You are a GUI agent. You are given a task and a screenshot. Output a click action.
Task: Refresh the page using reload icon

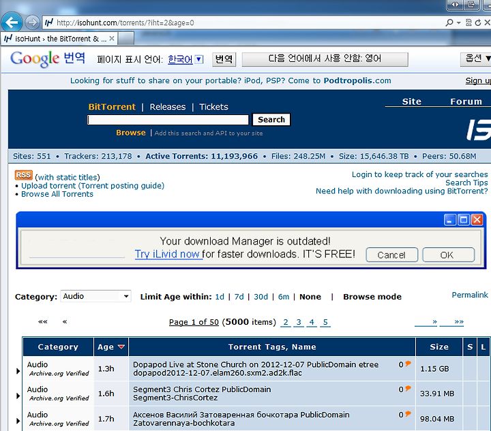click(x=478, y=22)
